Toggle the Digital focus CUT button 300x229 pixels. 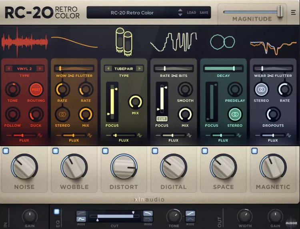click(162, 119)
